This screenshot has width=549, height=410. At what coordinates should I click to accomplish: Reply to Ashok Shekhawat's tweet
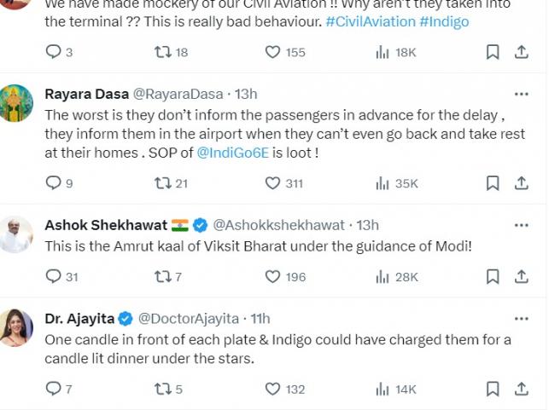53,276
